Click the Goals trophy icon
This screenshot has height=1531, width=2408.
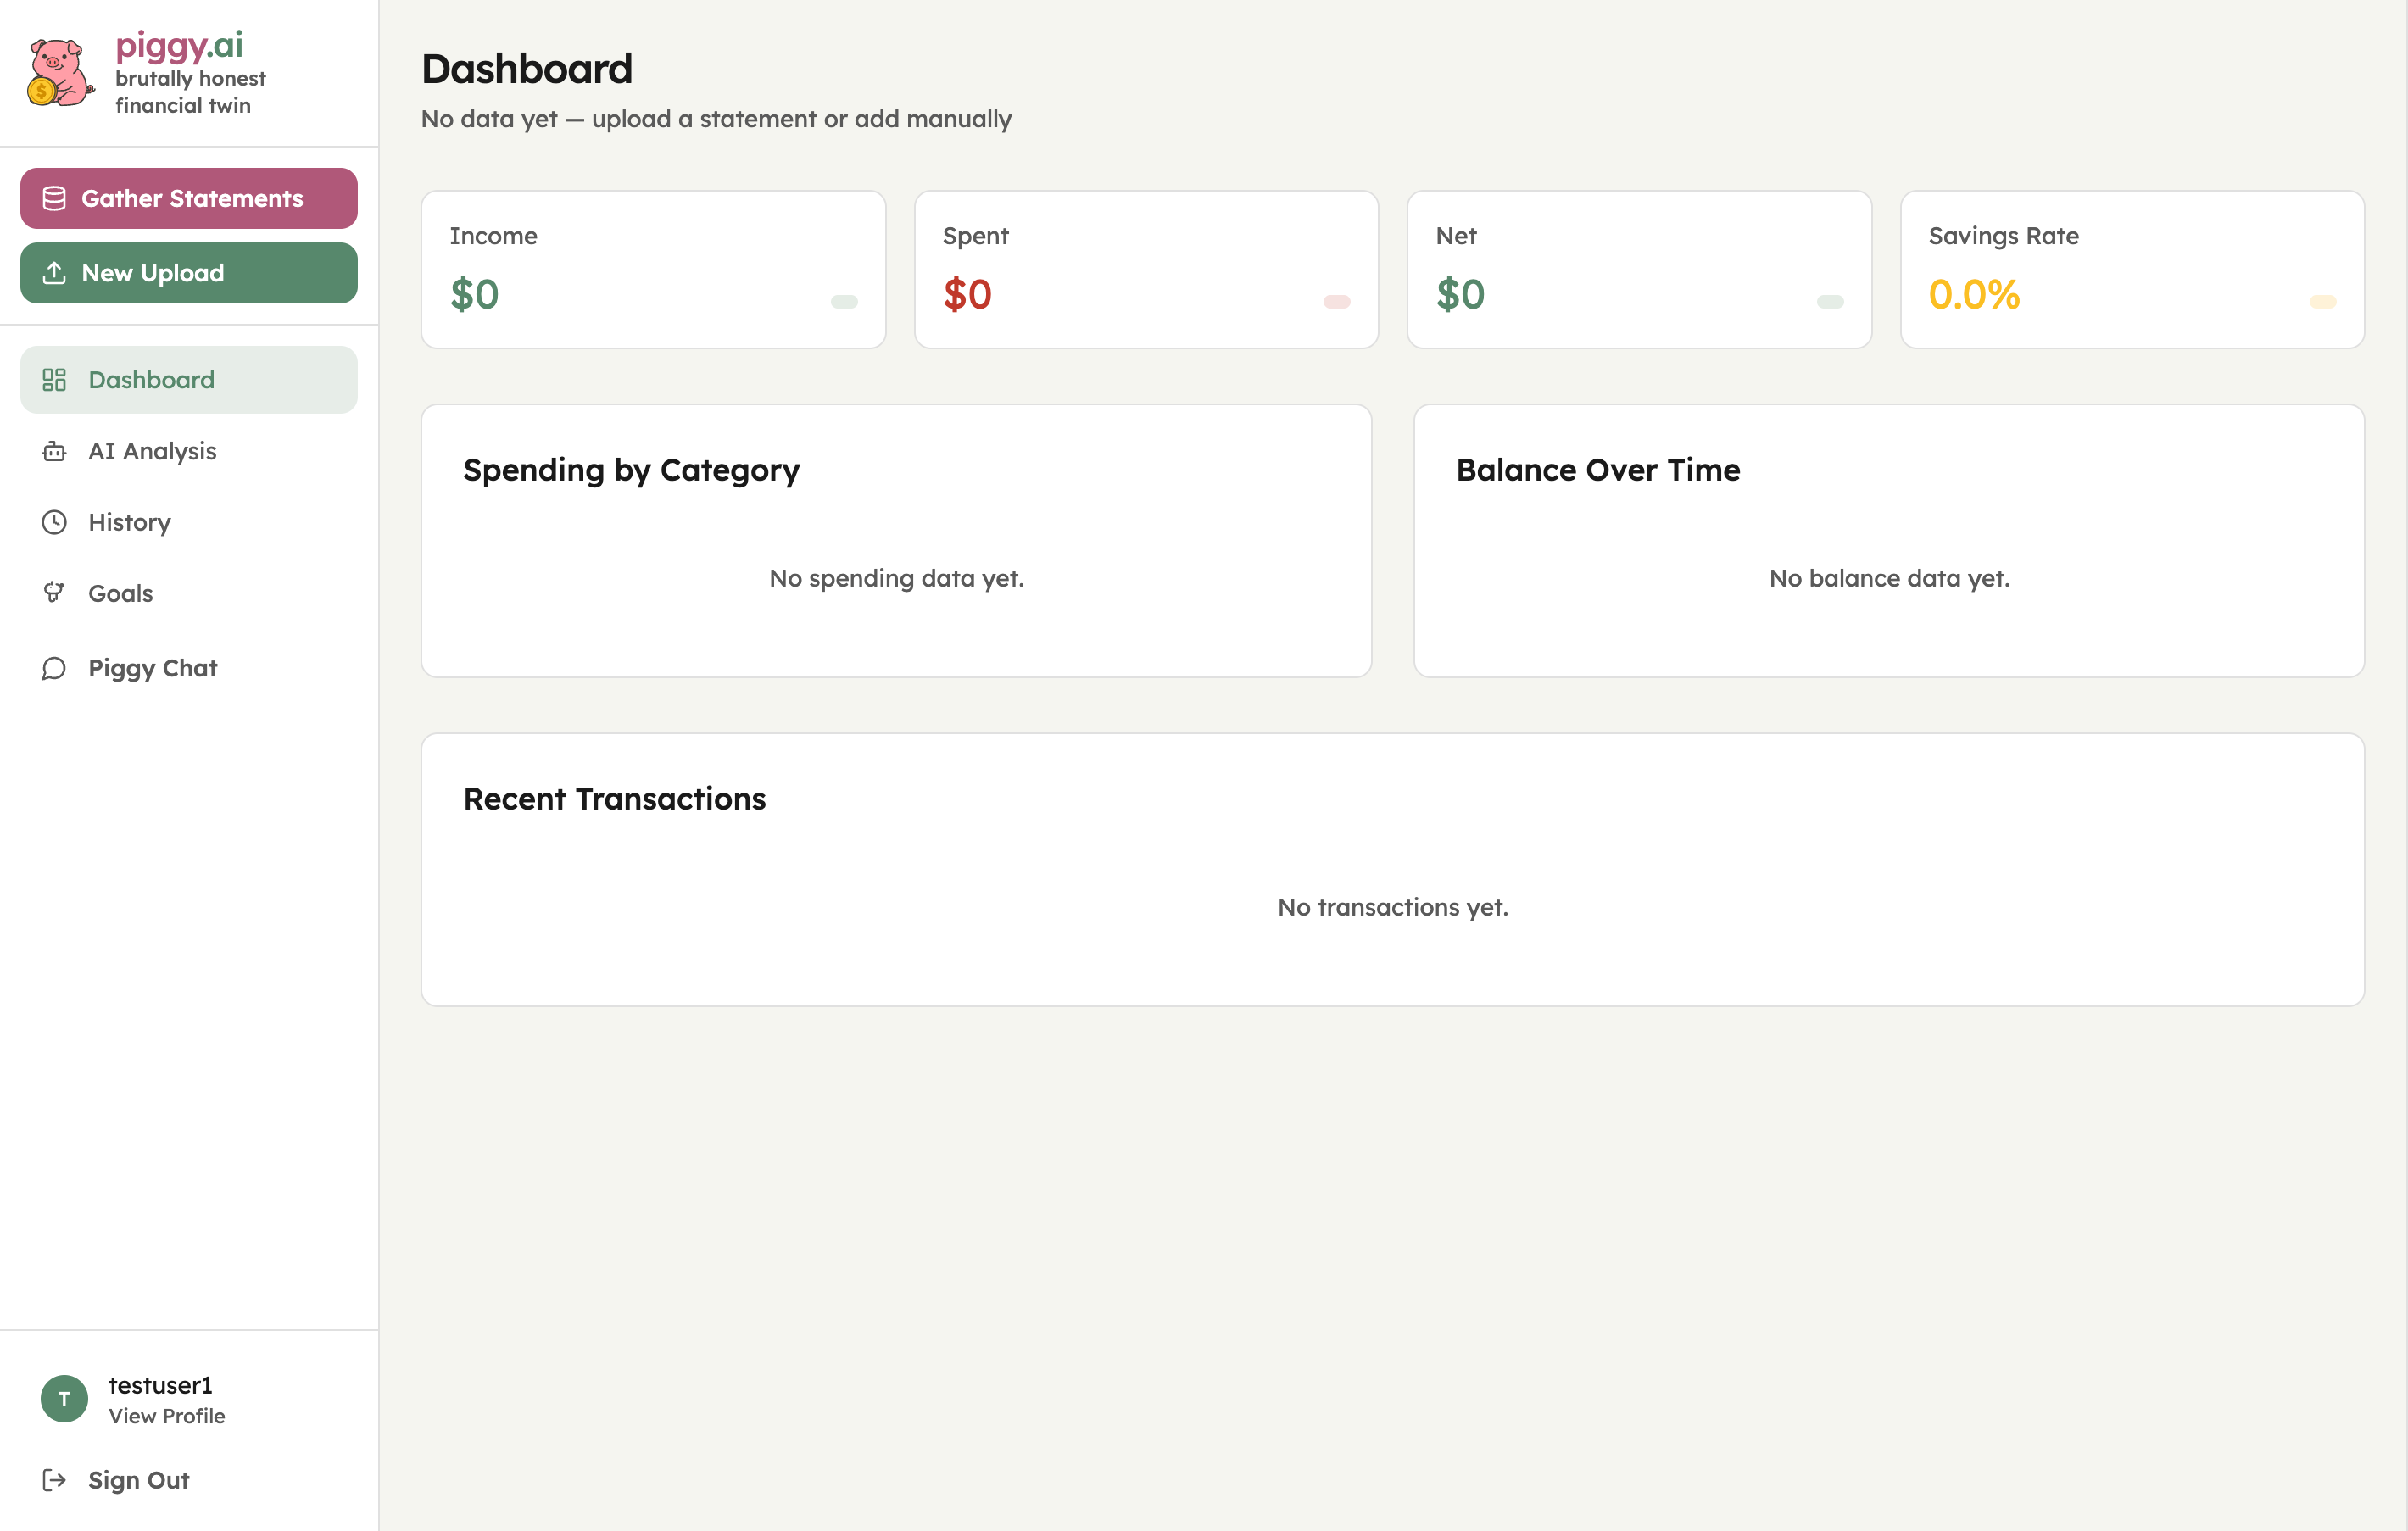coord(54,593)
